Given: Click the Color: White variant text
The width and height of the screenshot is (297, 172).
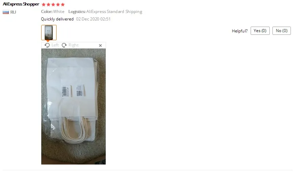Looking at the screenshot, I should (x=53, y=12).
